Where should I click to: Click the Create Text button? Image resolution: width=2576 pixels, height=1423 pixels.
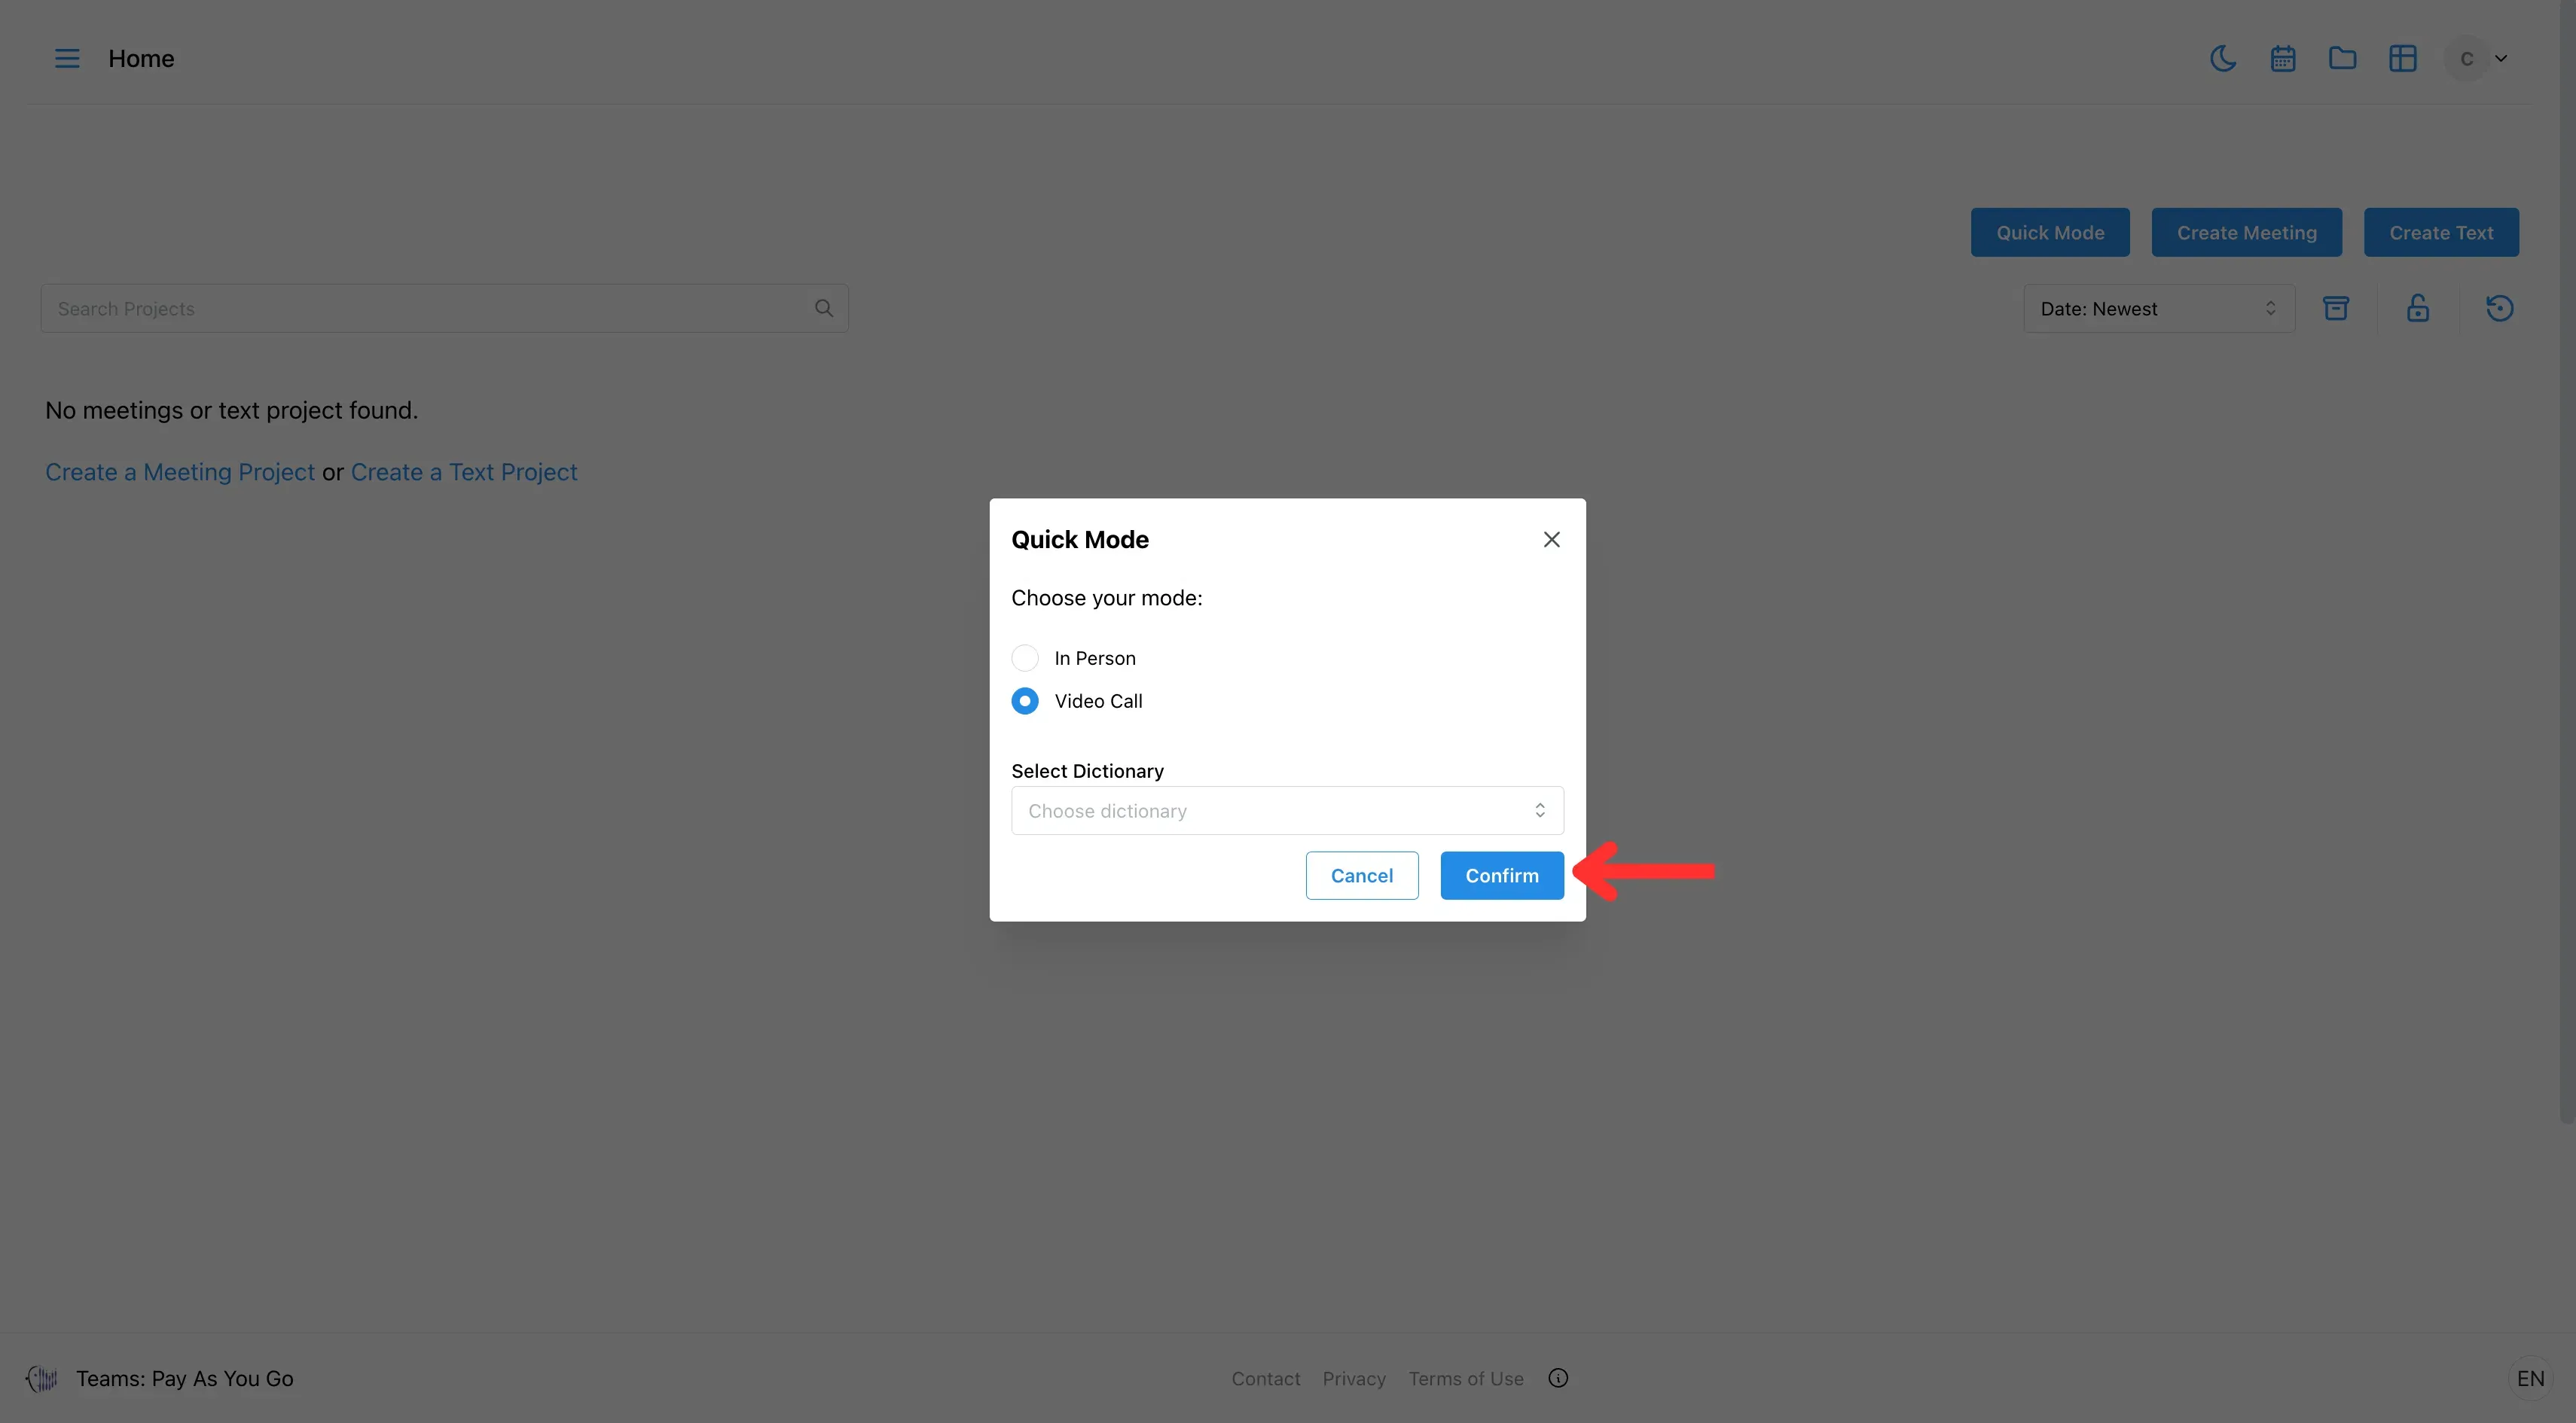click(2441, 233)
